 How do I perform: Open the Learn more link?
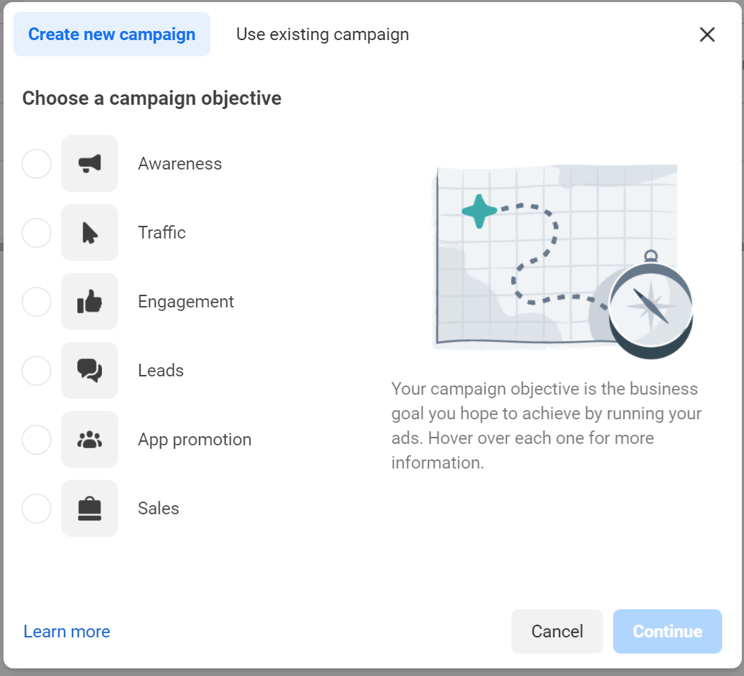(x=67, y=632)
